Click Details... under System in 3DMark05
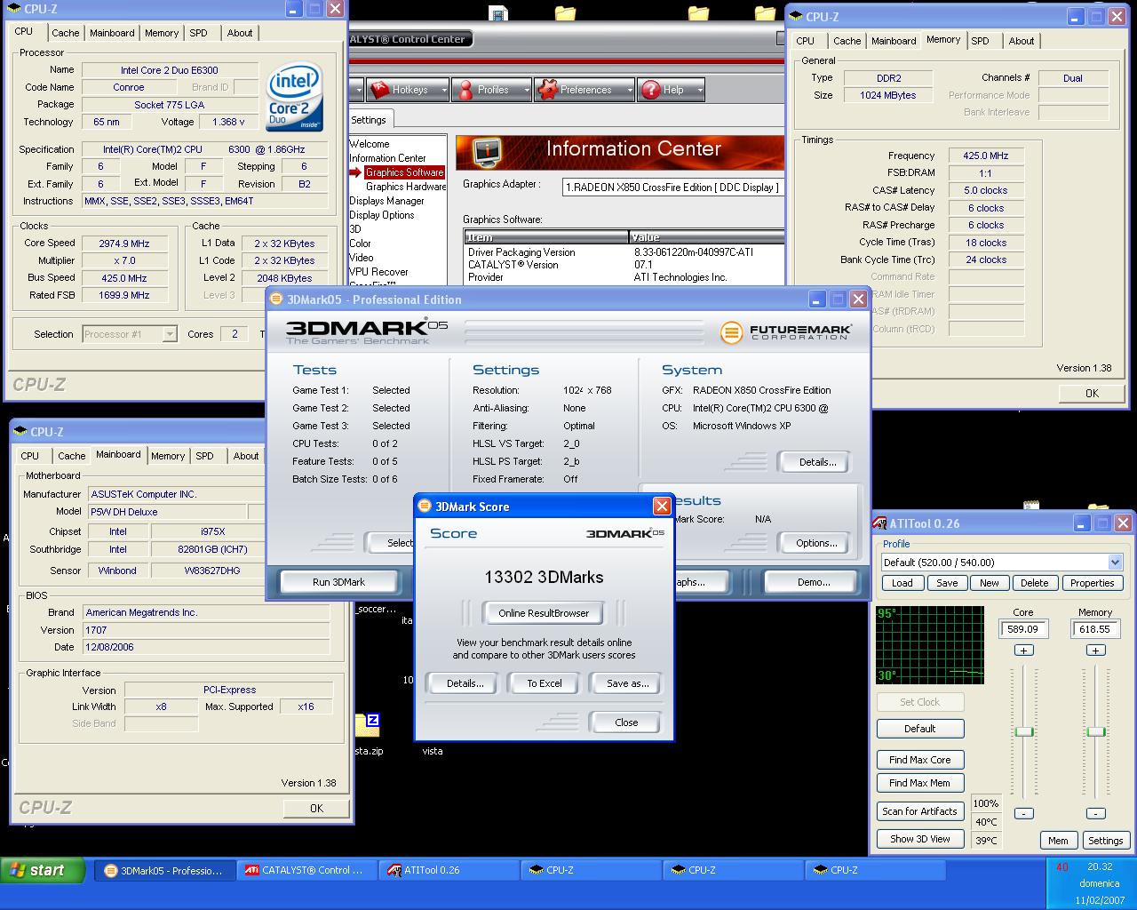1137x910 pixels. (x=817, y=462)
